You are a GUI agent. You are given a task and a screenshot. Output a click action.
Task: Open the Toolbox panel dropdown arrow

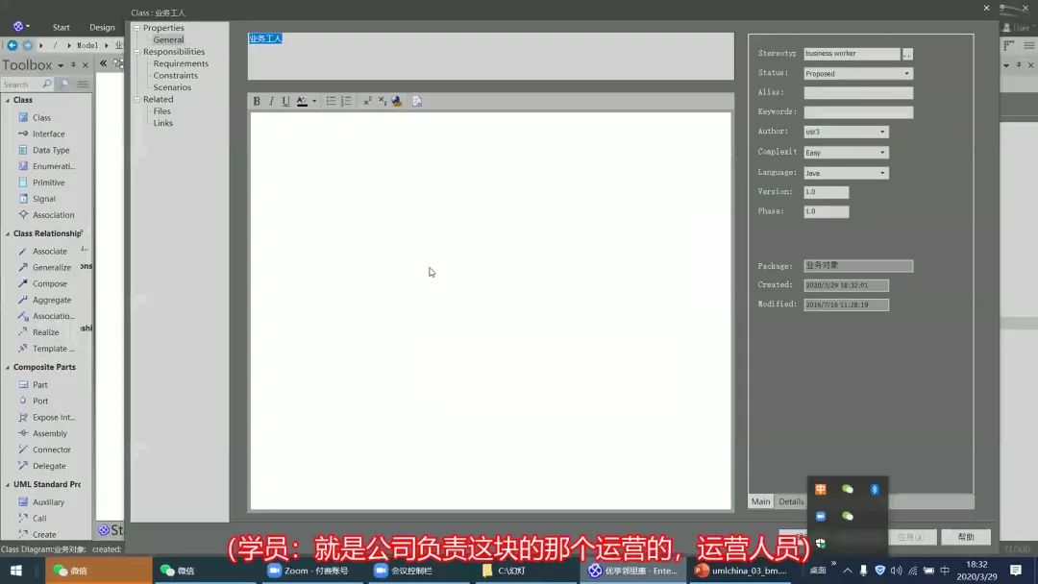pos(61,64)
